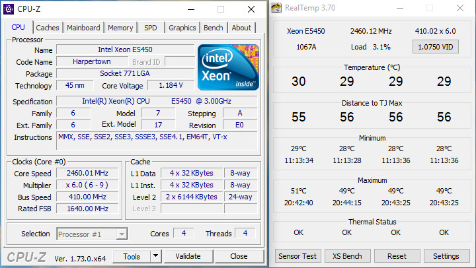Screen dimensions: 476x268
Task: Click the Intel Xeon inside logo
Action: (x=228, y=67)
